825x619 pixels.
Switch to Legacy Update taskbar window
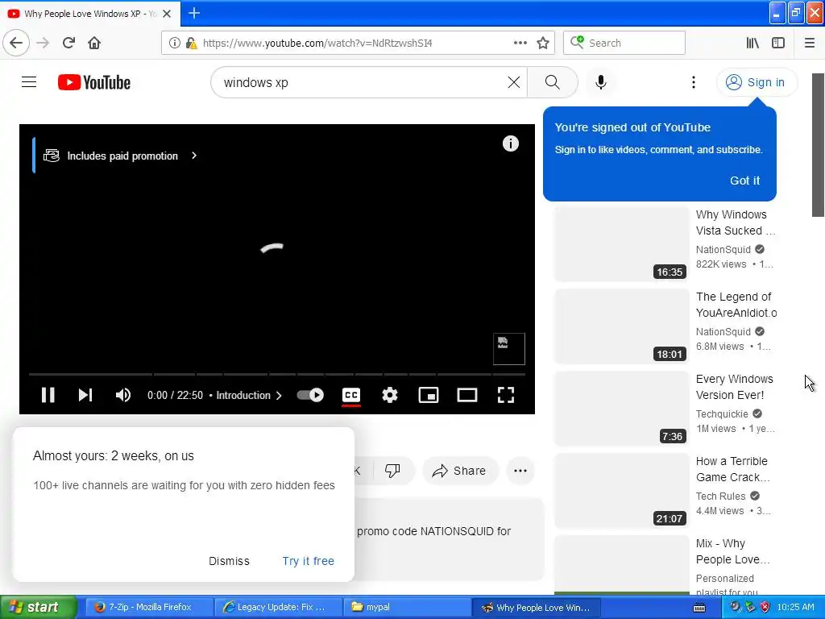pyautogui.click(x=278, y=608)
